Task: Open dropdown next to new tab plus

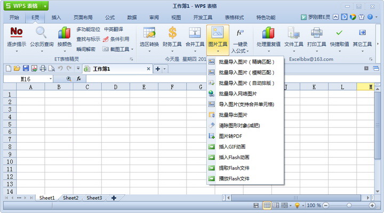Action: pos(165,69)
